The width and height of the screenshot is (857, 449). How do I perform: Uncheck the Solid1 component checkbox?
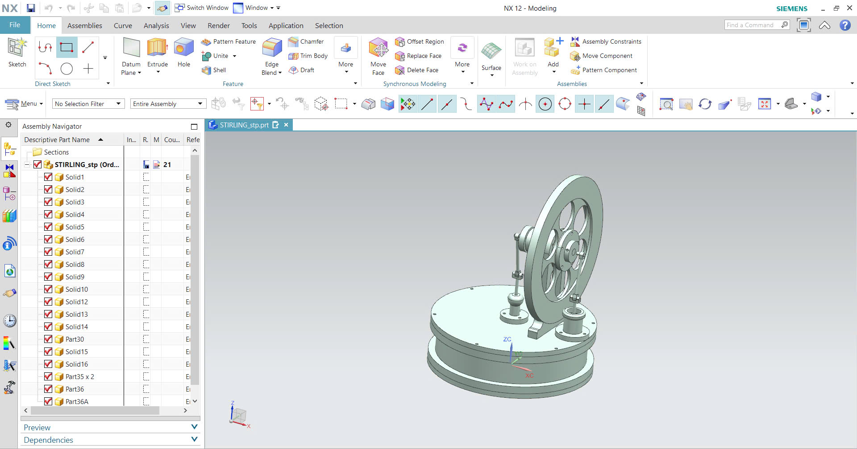click(x=48, y=177)
